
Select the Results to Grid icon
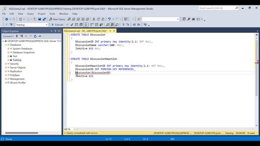point(112,25)
